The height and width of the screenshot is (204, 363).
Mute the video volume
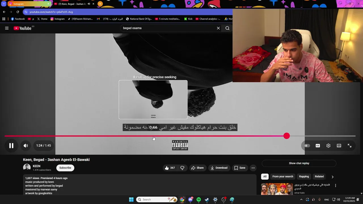coord(26,146)
